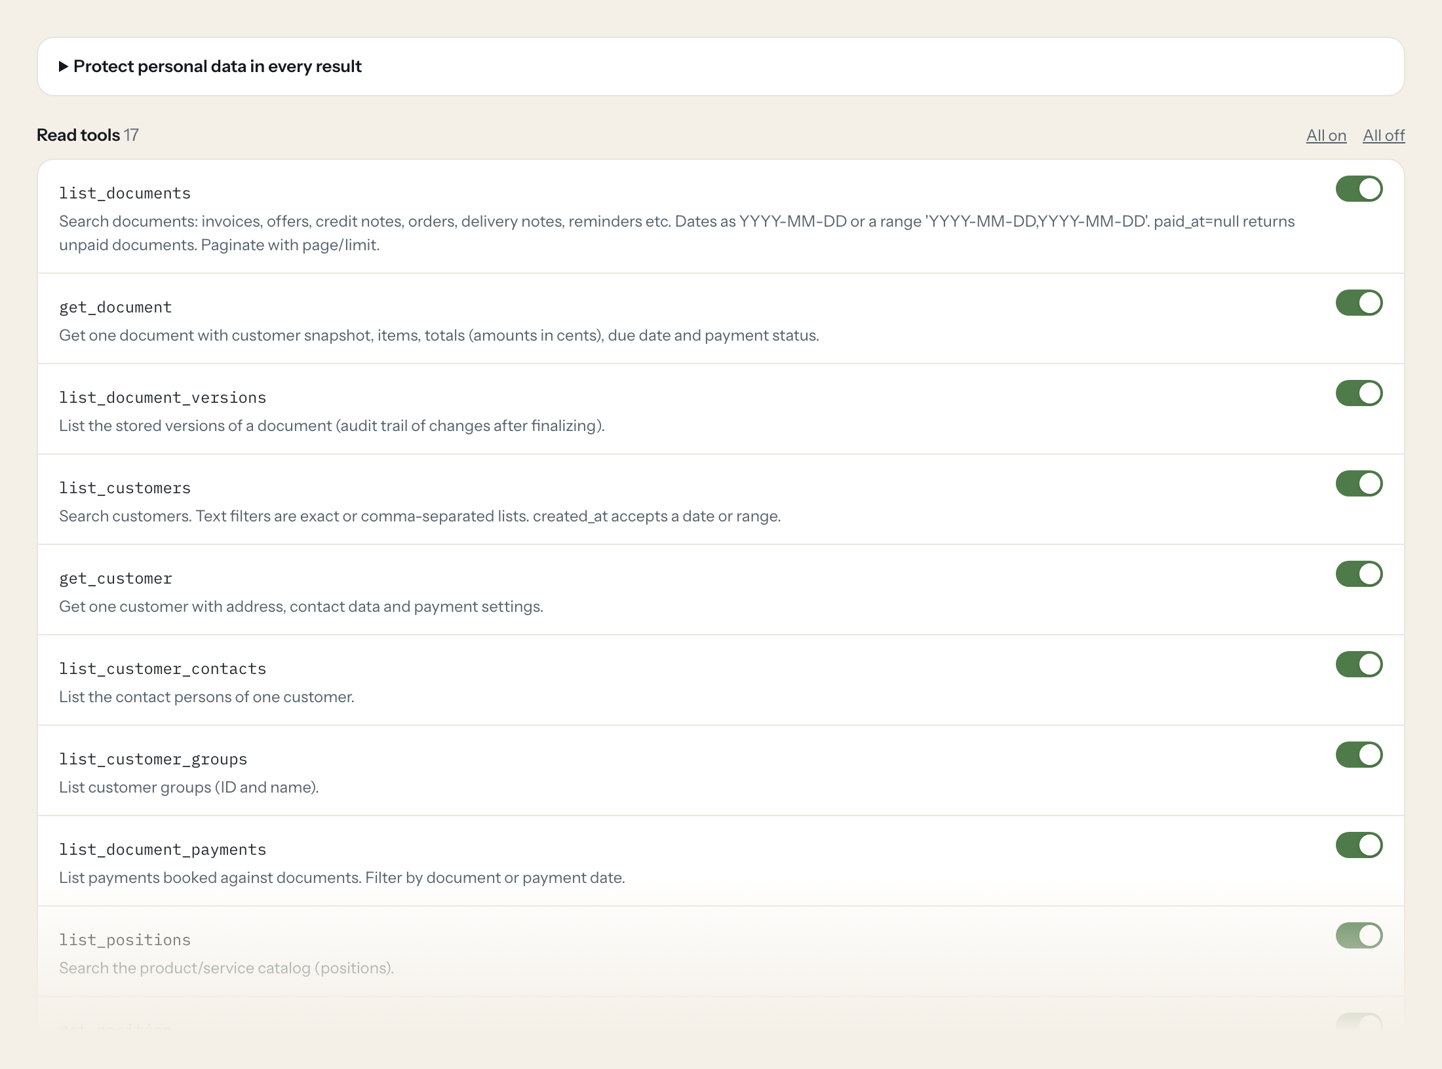Viewport: 1442px width, 1069px height.
Task: Select the get_document tool name
Action: point(115,307)
